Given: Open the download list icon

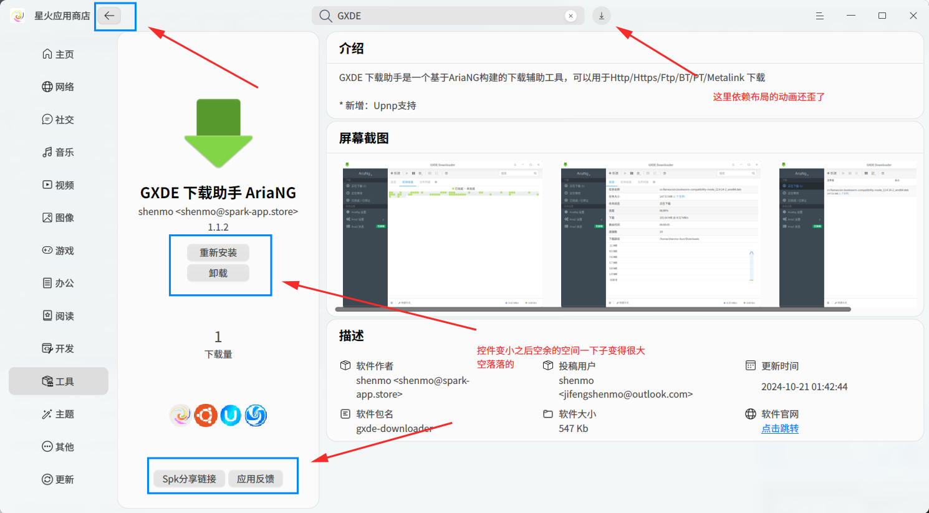Looking at the screenshot, I should [x=602, y=16].
